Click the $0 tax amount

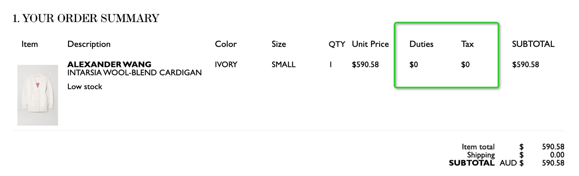pos(466,65)
